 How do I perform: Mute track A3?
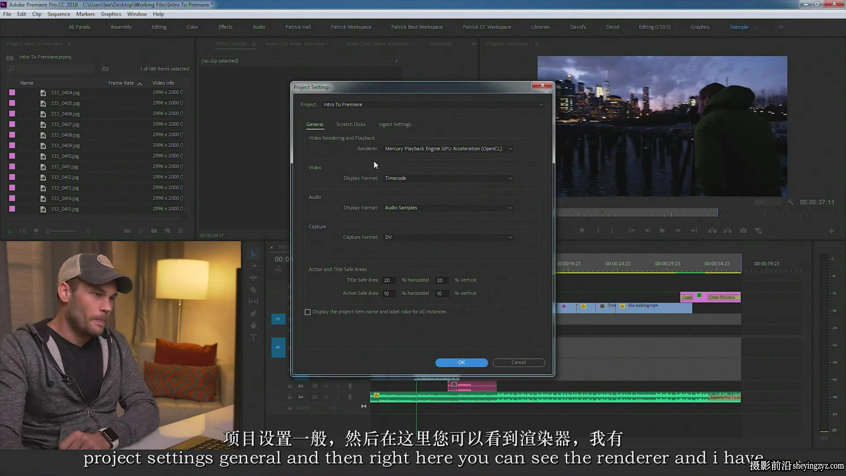pos(327,386)
